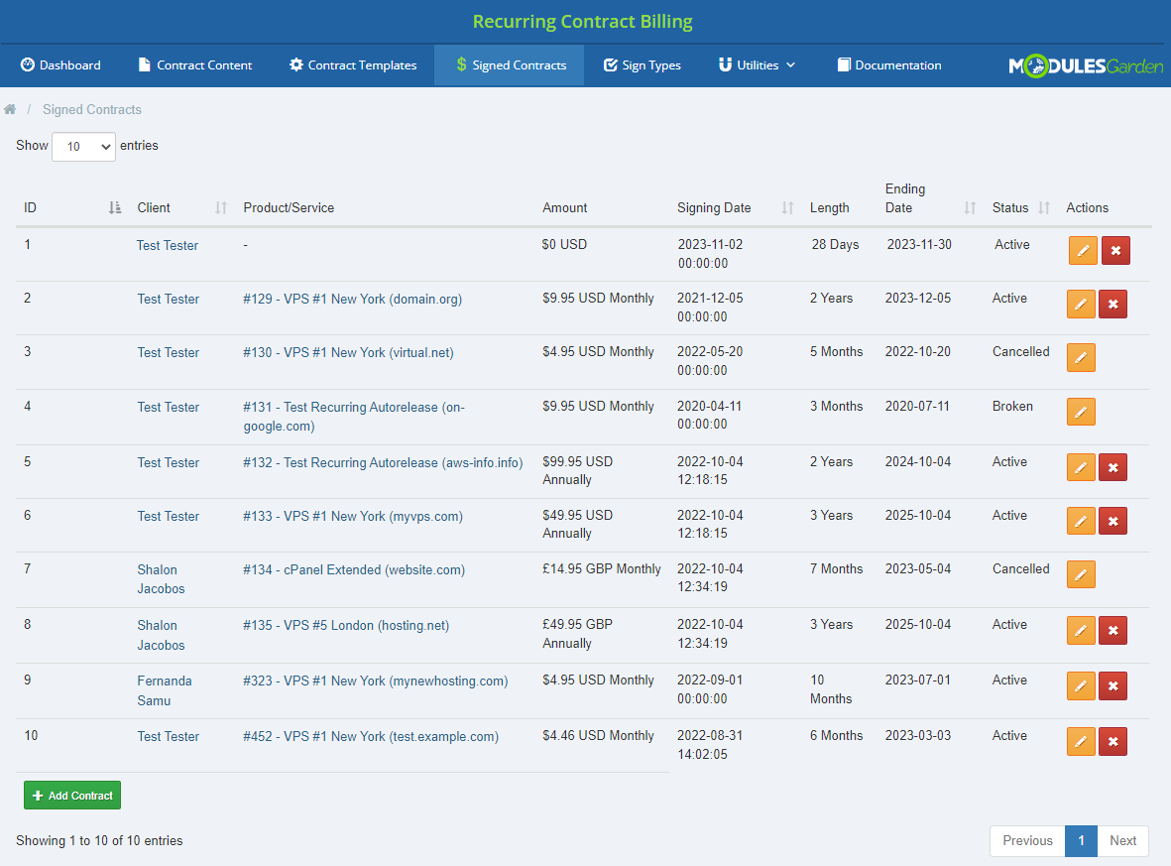Click the $99.95 USD Annually amount
This screenshot has height=866, width=1171.
click(x=577, y=471)
